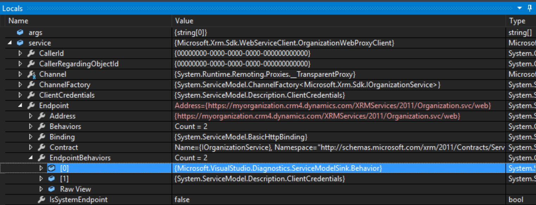Viewport: 536px width, 205px height.
Task: Click the cube icon next to Raw View
Action: (52, 189)
